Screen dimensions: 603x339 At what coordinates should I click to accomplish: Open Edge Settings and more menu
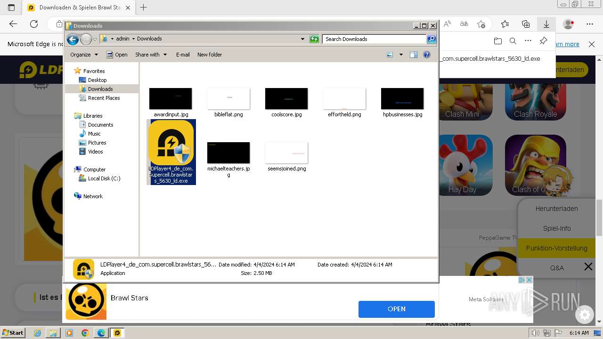coord(590,24)
